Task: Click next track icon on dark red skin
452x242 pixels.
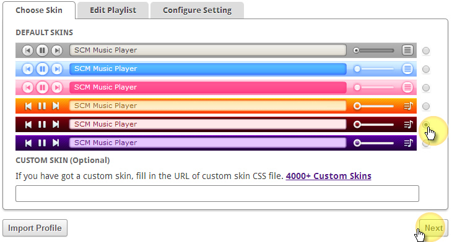Action: (56, 125)
